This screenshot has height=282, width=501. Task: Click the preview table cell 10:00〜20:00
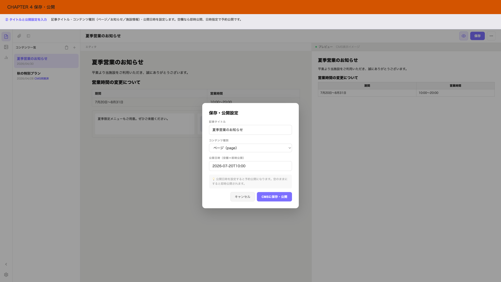(455, 93)
